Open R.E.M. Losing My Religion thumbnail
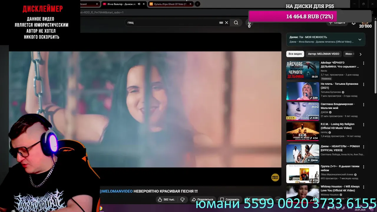 click(x=302, y=131)
